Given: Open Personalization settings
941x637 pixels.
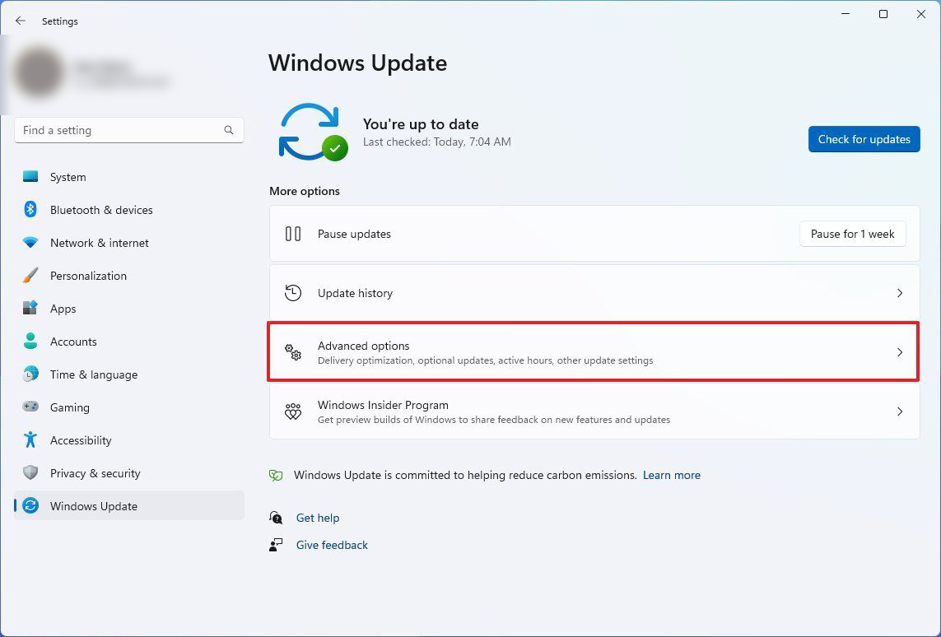Looking at the screenshot, I should pyautogui.click(x=129, y=276).
